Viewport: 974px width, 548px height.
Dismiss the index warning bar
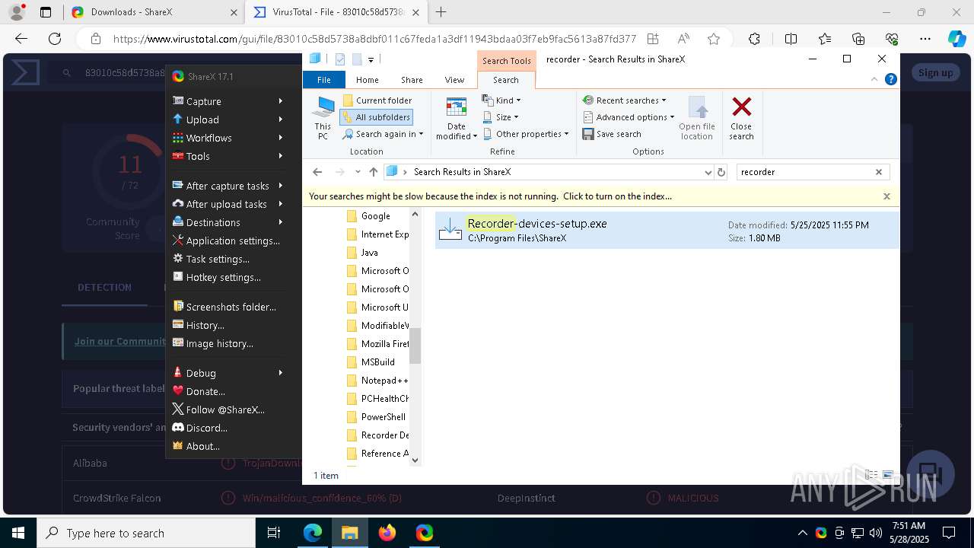pos(886,196)
